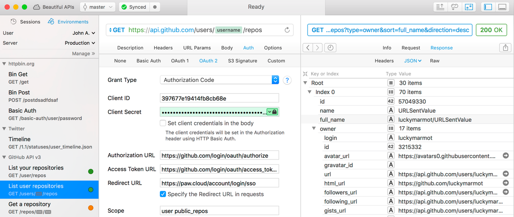Screen dimensions: 514x217
Task: Switch to the Options tab
Action: coord(273,48)
